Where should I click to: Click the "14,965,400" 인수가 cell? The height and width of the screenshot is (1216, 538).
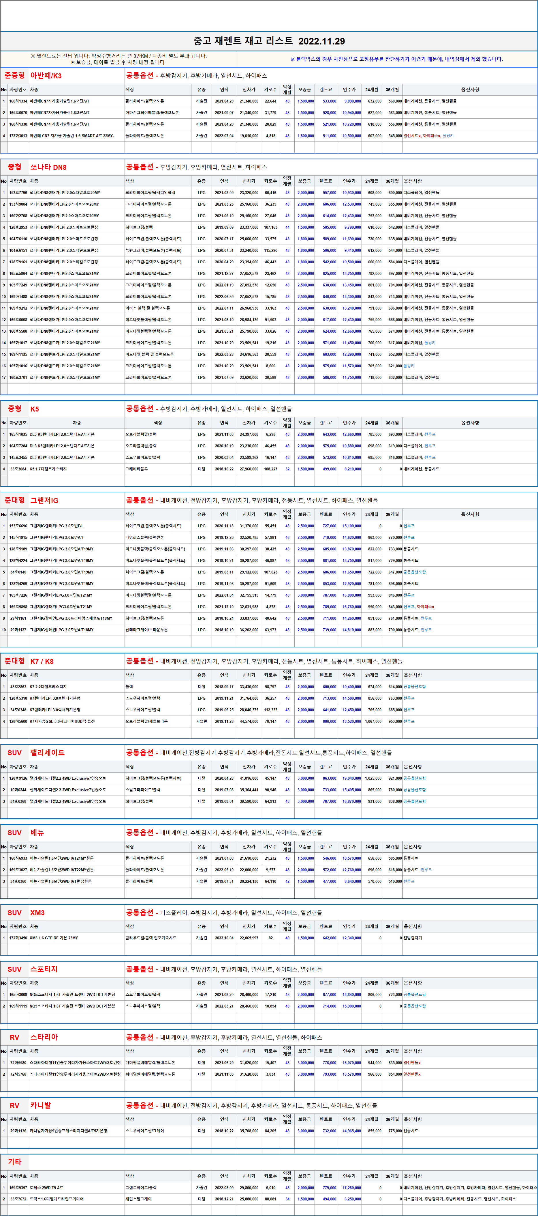click(x=352, y=1131)
